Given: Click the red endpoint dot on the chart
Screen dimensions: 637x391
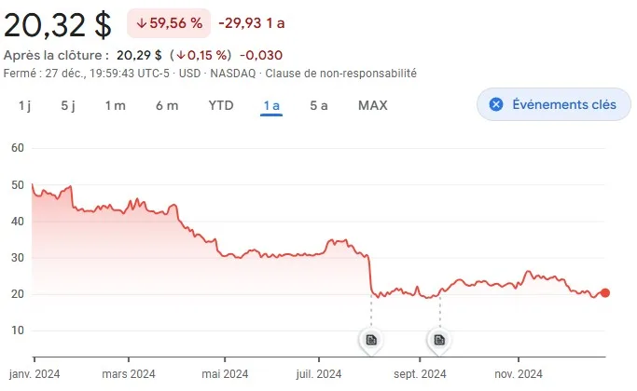Looking at the screenshot, I should (x=605, y=293).
